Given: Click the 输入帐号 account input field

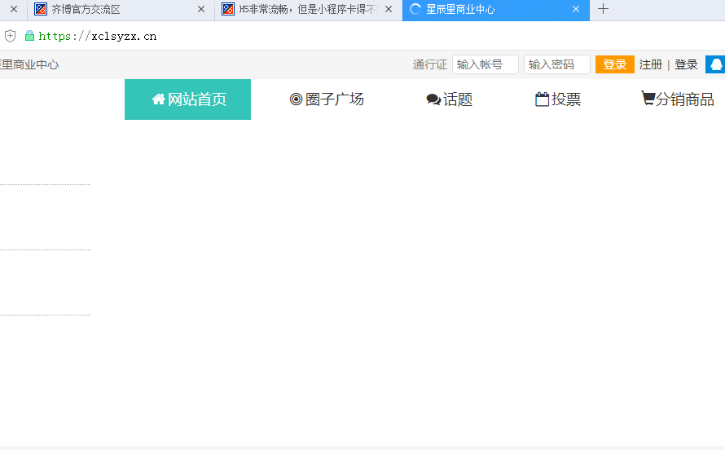Looking at the screenshot, I should tap(485, 64).
